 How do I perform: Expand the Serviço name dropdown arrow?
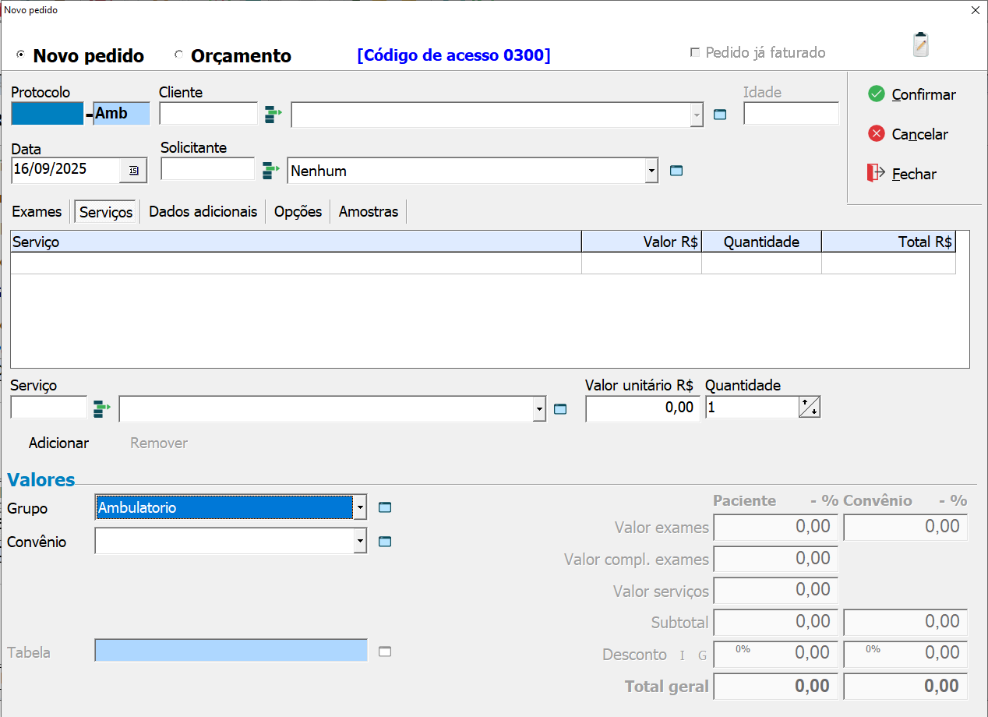pos(539,408)
